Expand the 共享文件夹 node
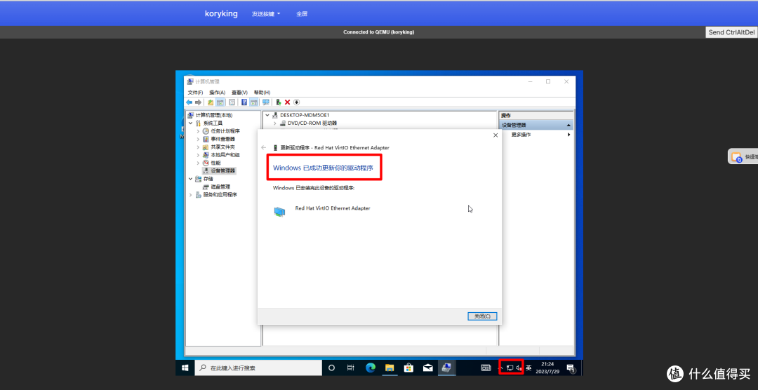The image size is (758, 390). pos(198,147)
